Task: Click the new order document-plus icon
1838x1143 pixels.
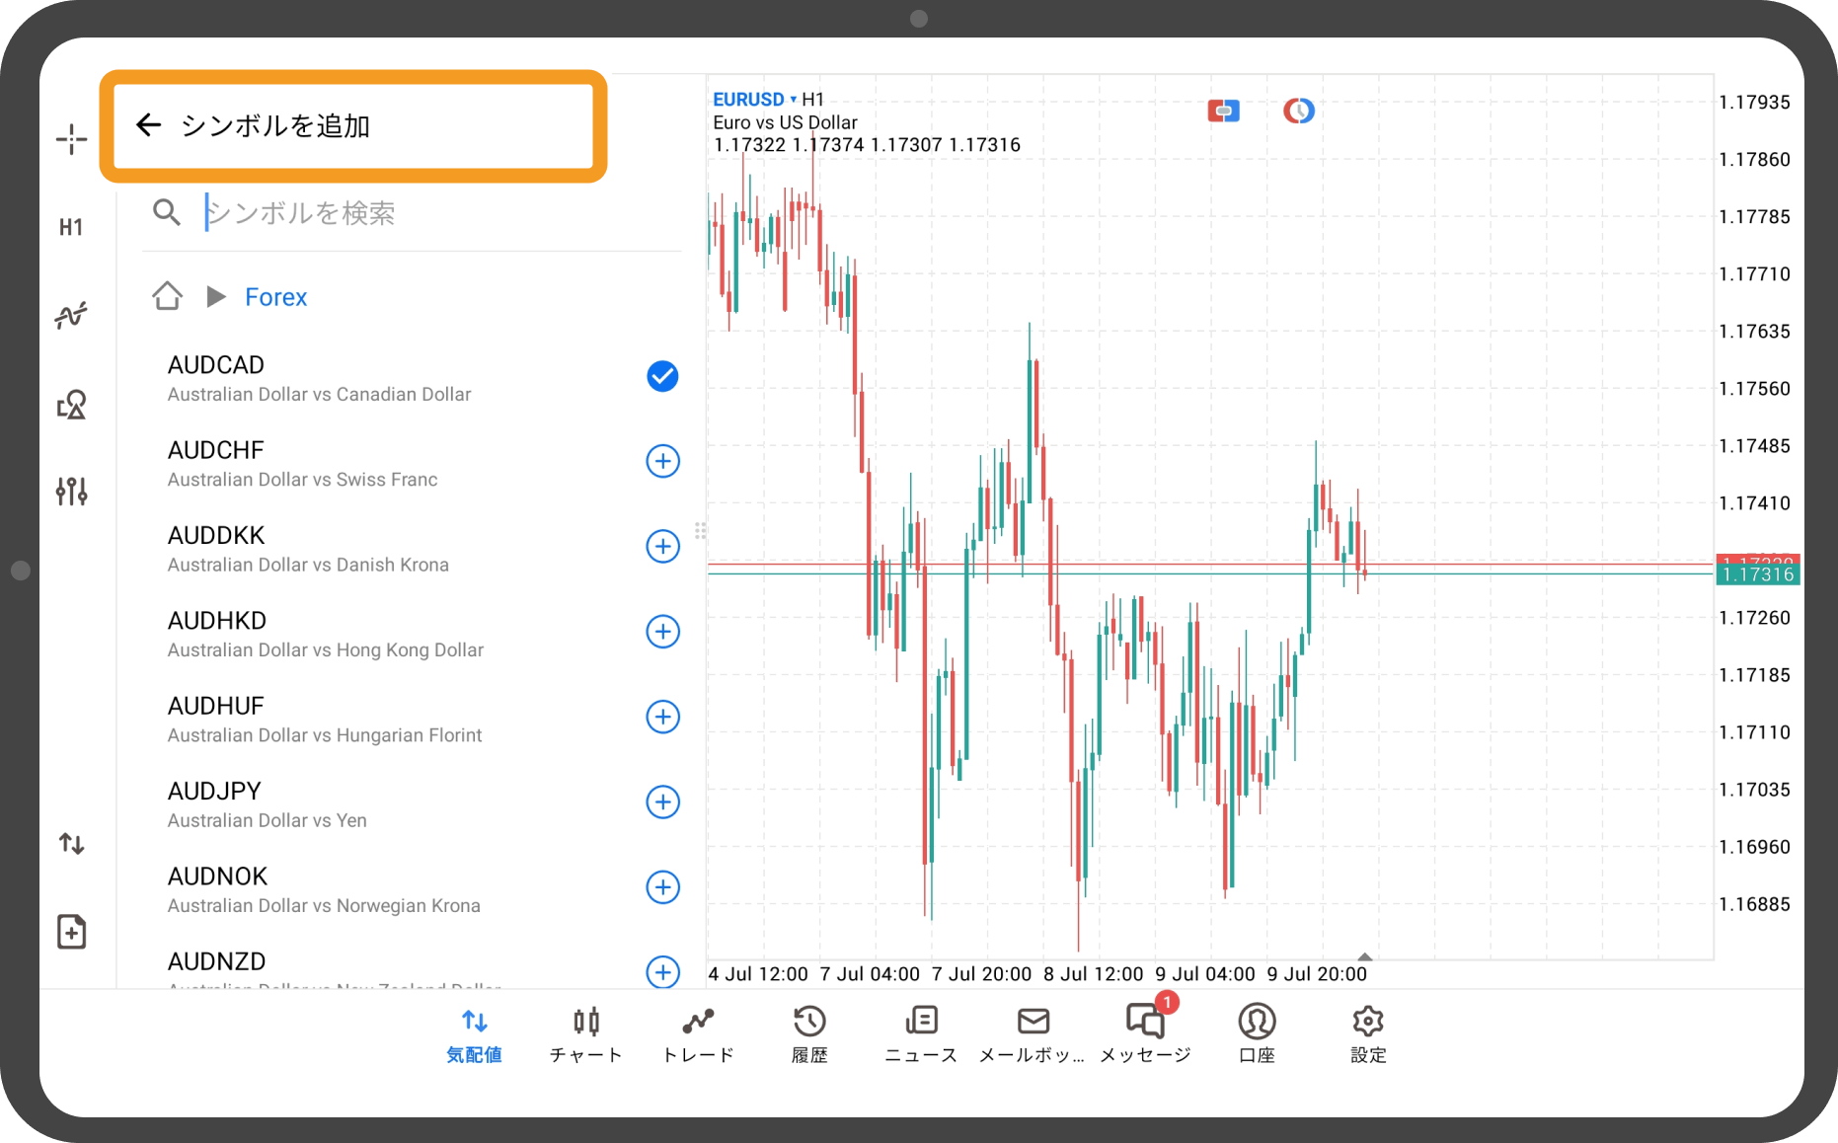Action: (71, 932)
